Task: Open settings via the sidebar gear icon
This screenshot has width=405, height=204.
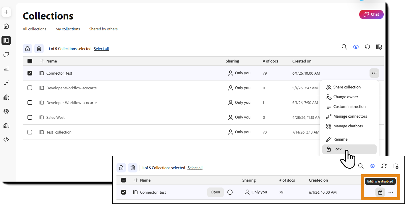Action: point(6,111)
